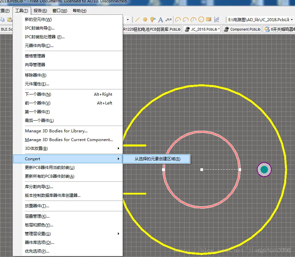The height and width of the screenshot is (257, 295).
Task: Open 优先选项(P)... preferences
Action: point(68,251)
